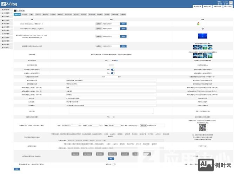Click 保存 button in the favicon row
234x175 pixels.
tap(123, 29)
